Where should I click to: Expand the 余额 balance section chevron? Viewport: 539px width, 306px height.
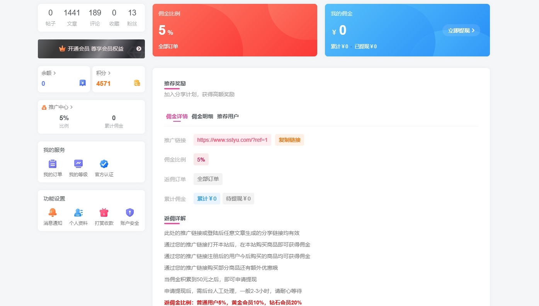pos(55,73)
